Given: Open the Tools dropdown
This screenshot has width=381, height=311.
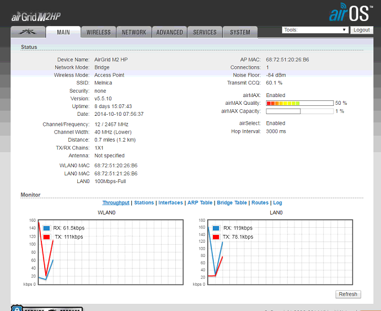Looking at the screenshot, I should tap(315, 30).
